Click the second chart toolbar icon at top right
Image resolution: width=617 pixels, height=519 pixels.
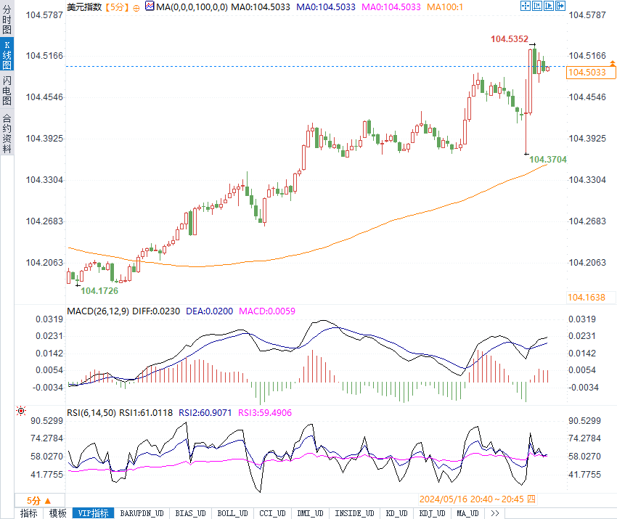[537, 6]
